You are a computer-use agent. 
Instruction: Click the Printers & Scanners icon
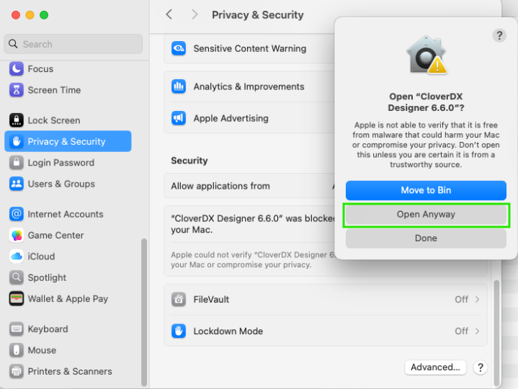(x=16, y=371)
